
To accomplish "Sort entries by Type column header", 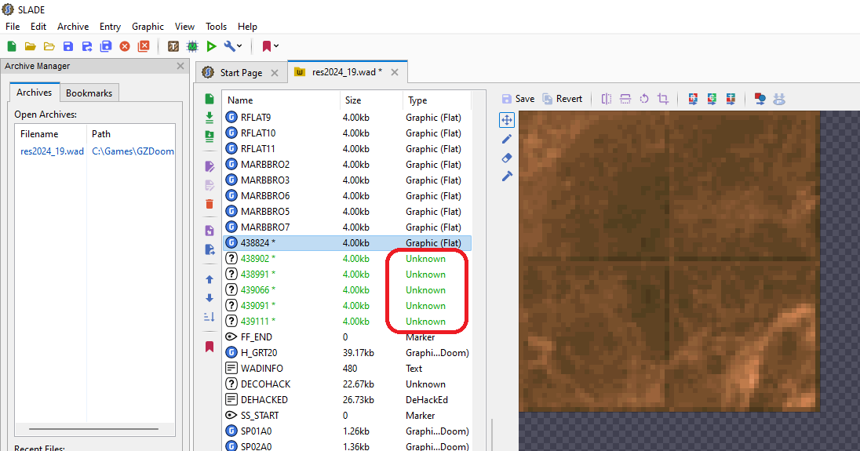I will (437, 100).
